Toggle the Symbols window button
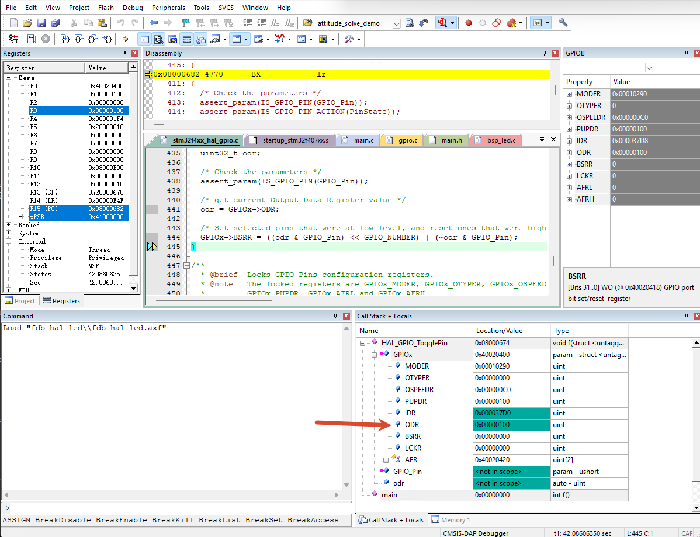 173,39
